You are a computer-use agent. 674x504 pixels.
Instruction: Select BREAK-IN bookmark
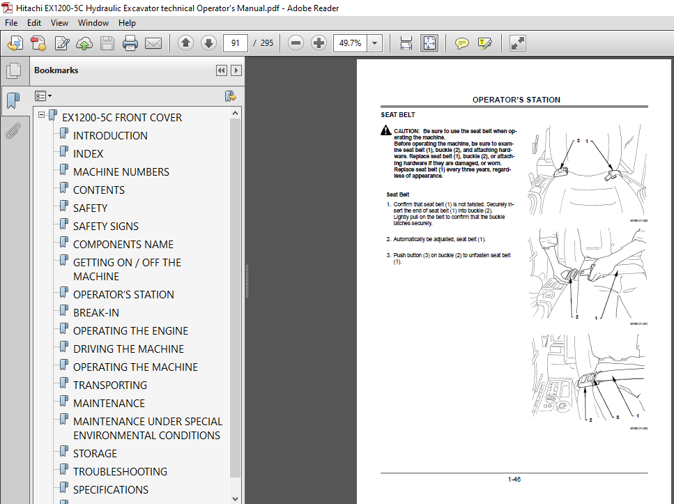[96, 312]
